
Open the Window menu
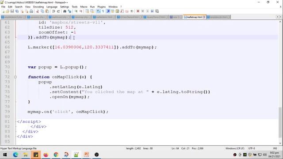(113, 7)
